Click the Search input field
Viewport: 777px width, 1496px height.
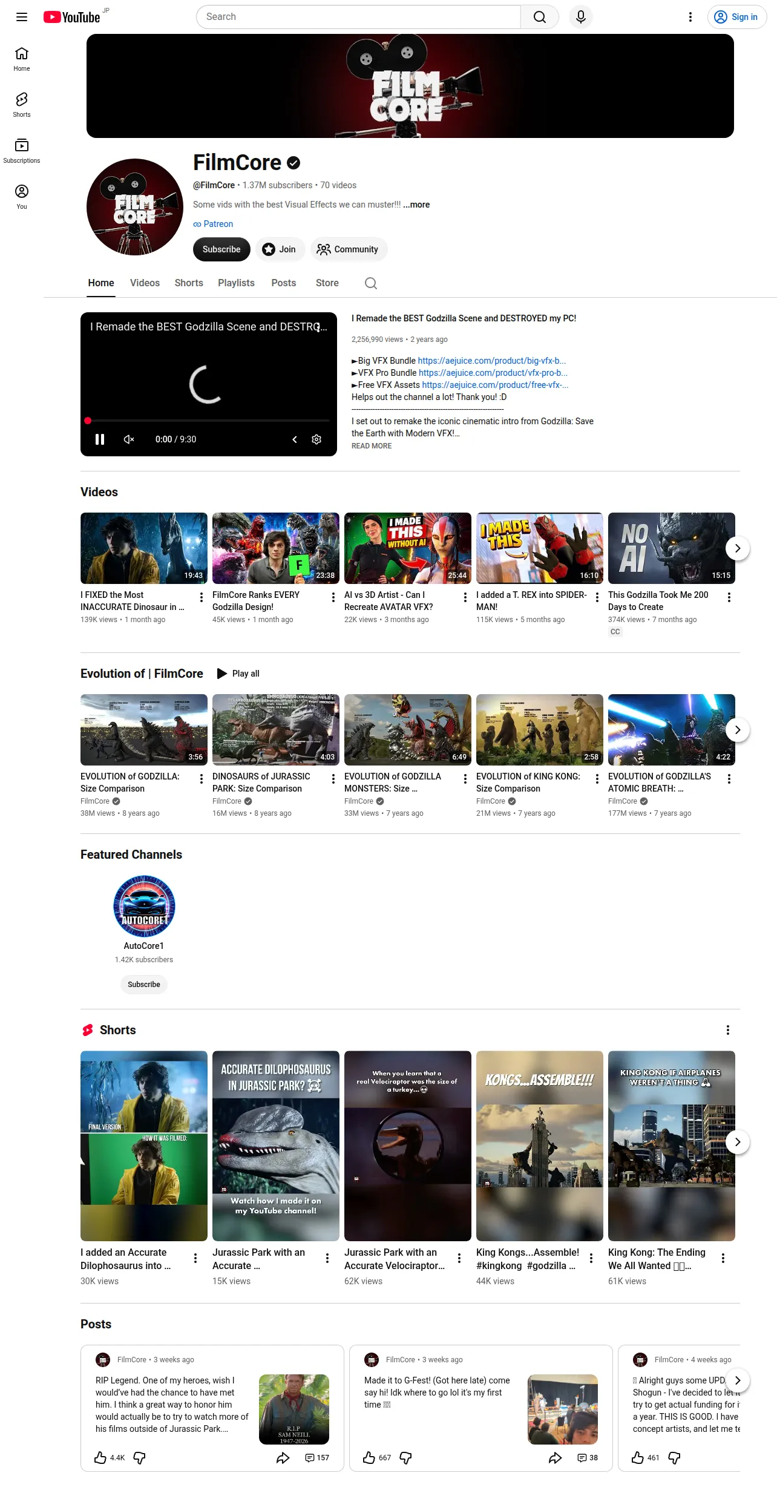(358, 17)
